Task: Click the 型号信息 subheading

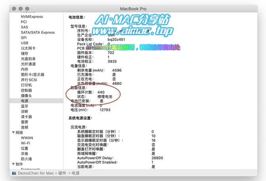Action: 79,26
